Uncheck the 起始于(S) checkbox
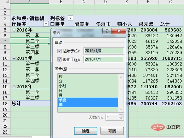Image resolution: width=184 pixels, height=138 pixels. click(59, 51)
